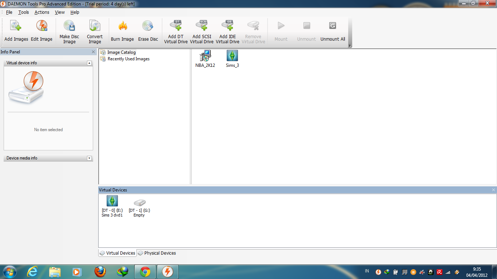Screen dimensions: 497x279
Task: Click the power plug tray icon
Action: (x=396, y=272)
